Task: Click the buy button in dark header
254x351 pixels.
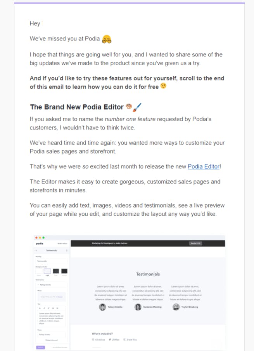Action: click(196, 243)
